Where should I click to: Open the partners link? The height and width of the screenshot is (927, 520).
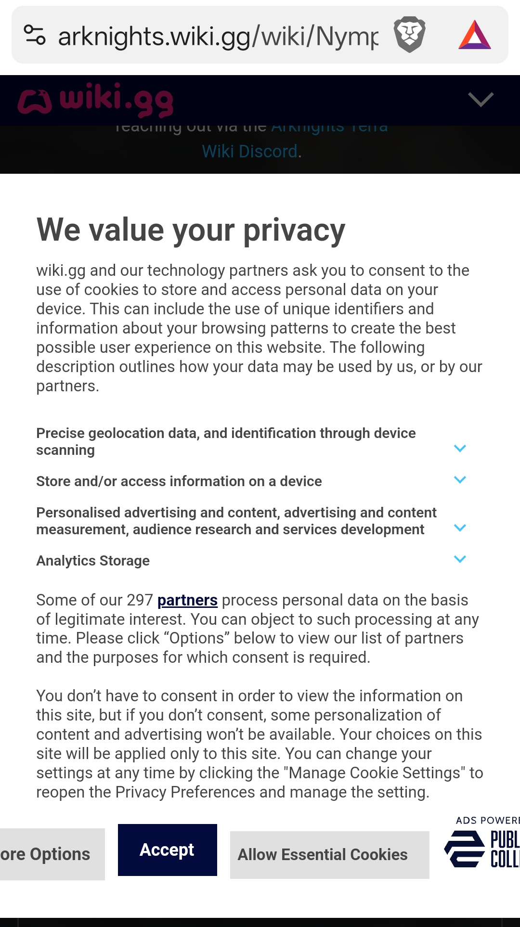point(187,600)
